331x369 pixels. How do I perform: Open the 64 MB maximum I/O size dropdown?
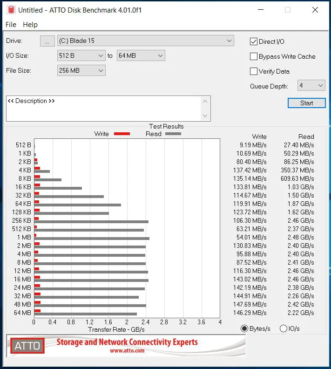tap(141, 55)
